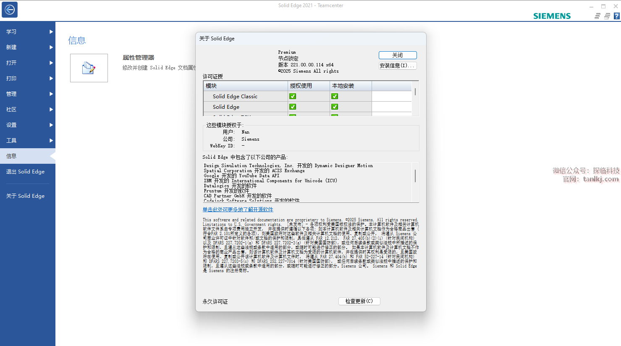Click the SIEMENS logo
The height and width of the screenshot is (346, 621).
[552, 16]
